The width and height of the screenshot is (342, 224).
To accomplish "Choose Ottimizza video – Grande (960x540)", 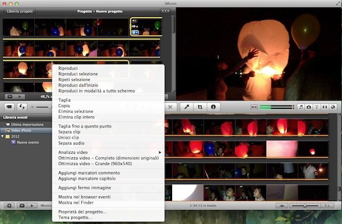I will coord(95,164).
